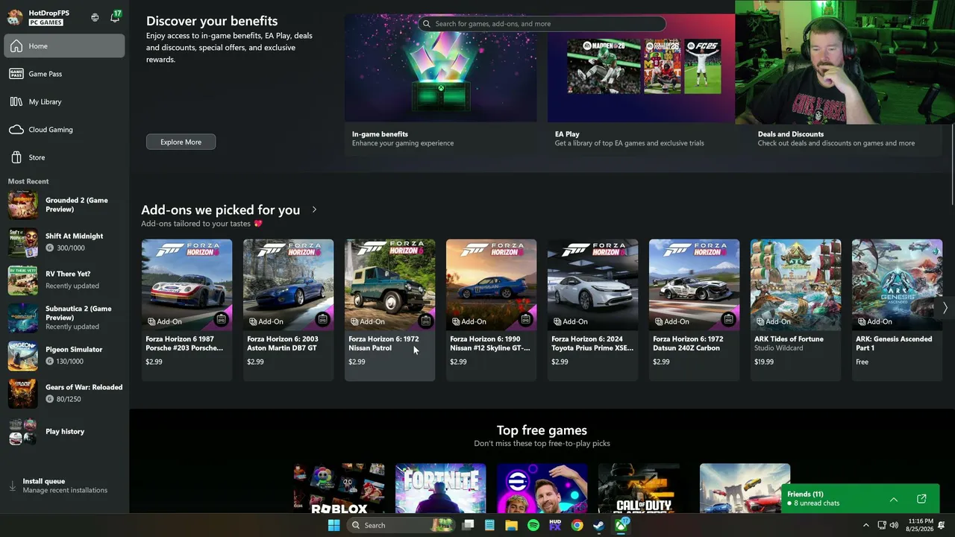The image size is (955, 537).
Task: Click the bag icon on the Aston Martin card
Action: (323, 320)
